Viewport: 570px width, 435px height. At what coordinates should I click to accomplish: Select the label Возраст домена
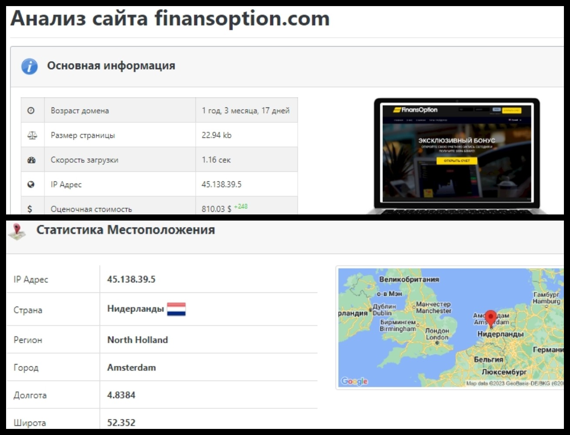click(x=80, y=110)
